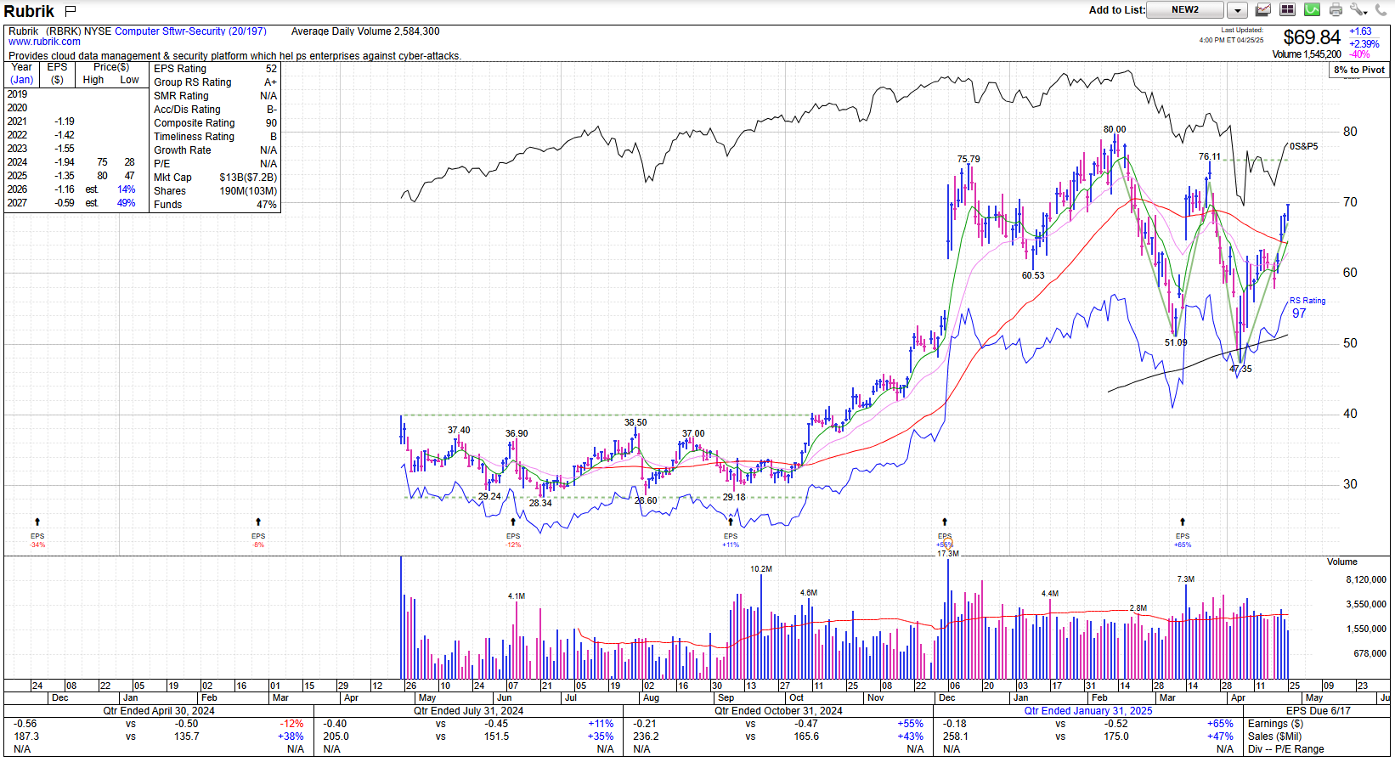Click the 4.1M volume label

517,596
